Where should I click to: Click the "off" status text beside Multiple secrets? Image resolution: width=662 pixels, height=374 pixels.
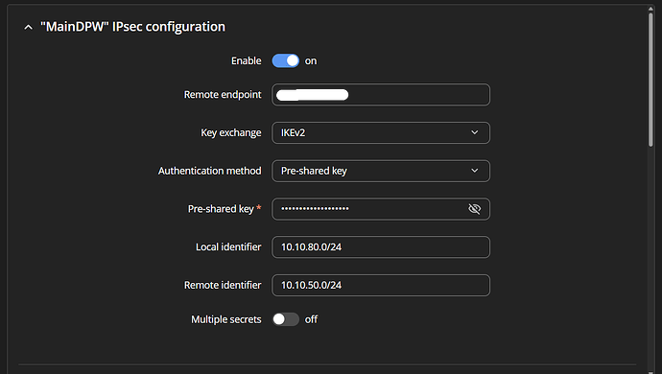311,319
